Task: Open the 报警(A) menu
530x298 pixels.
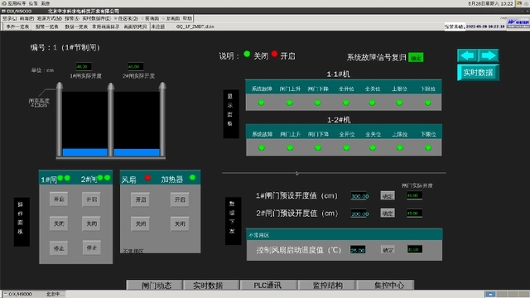Action: tap(72, 18)
